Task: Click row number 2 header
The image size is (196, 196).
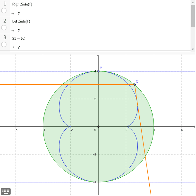Action: (5, 21)
